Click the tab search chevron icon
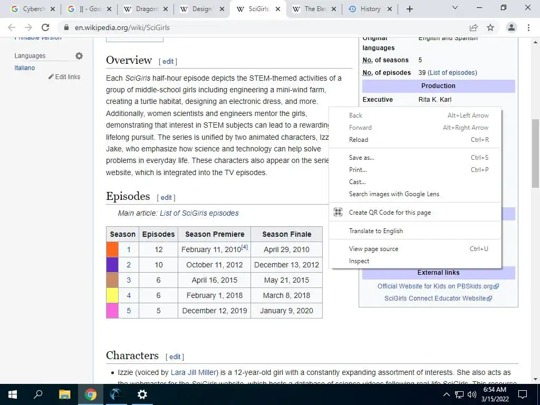Image resolution: width=540 pixels, height=405 pixels. 455,7
